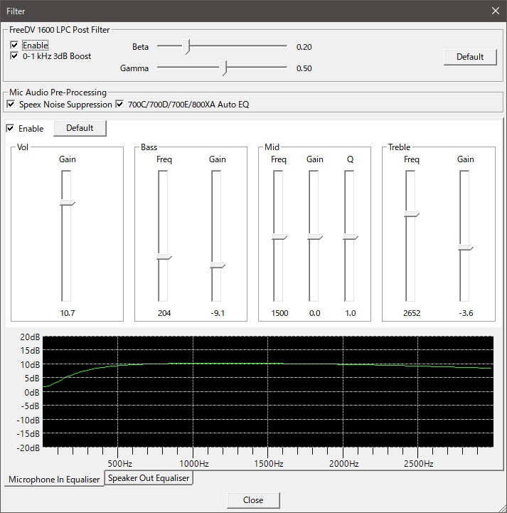Screen dimensions: 507x513
Task: Click the Close button at the bottom
Action: [253, 500]
